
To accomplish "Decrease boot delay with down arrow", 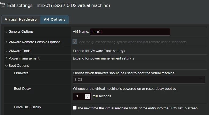I will point(88,97).
